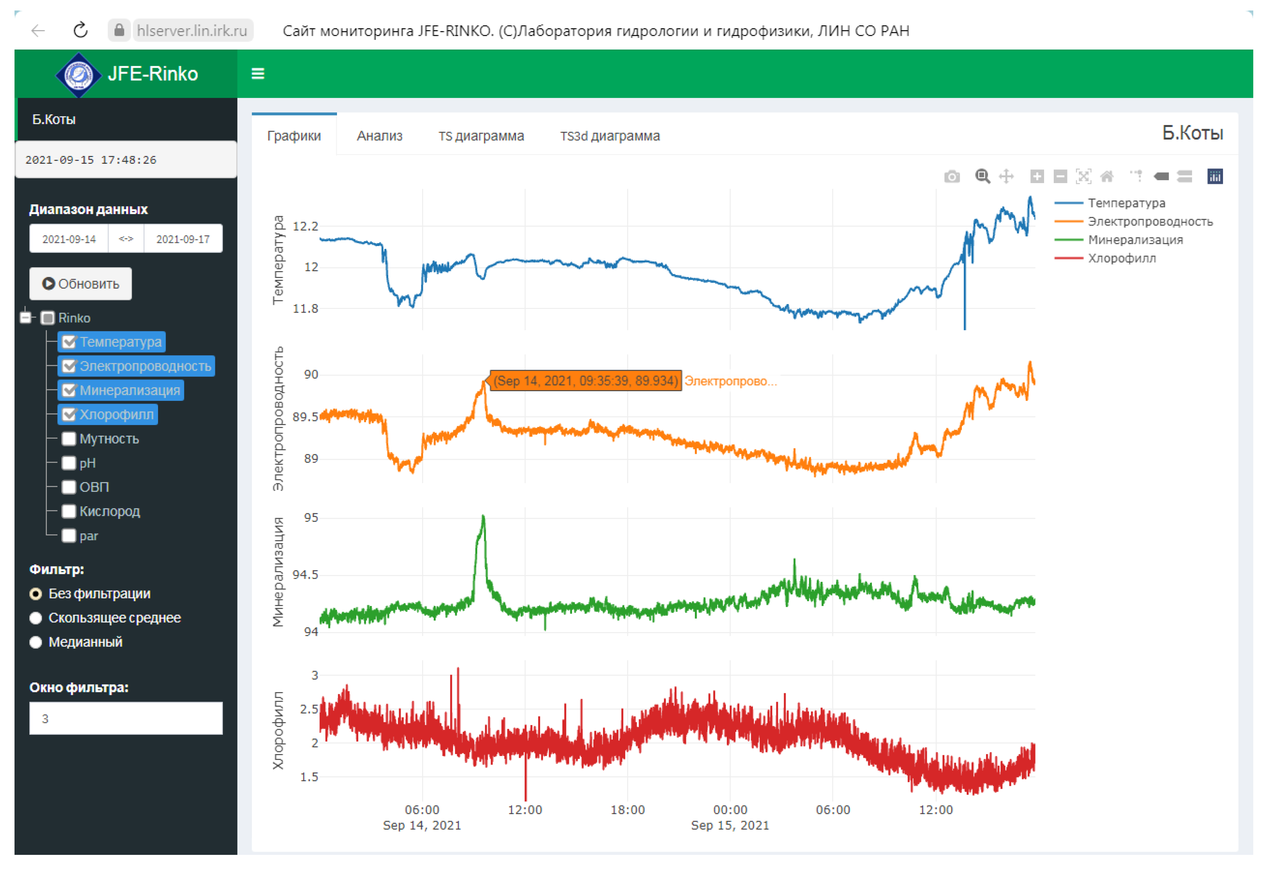Switch to the Анализ tab
Screen dimensions: 1271x873
coord(380,135)
